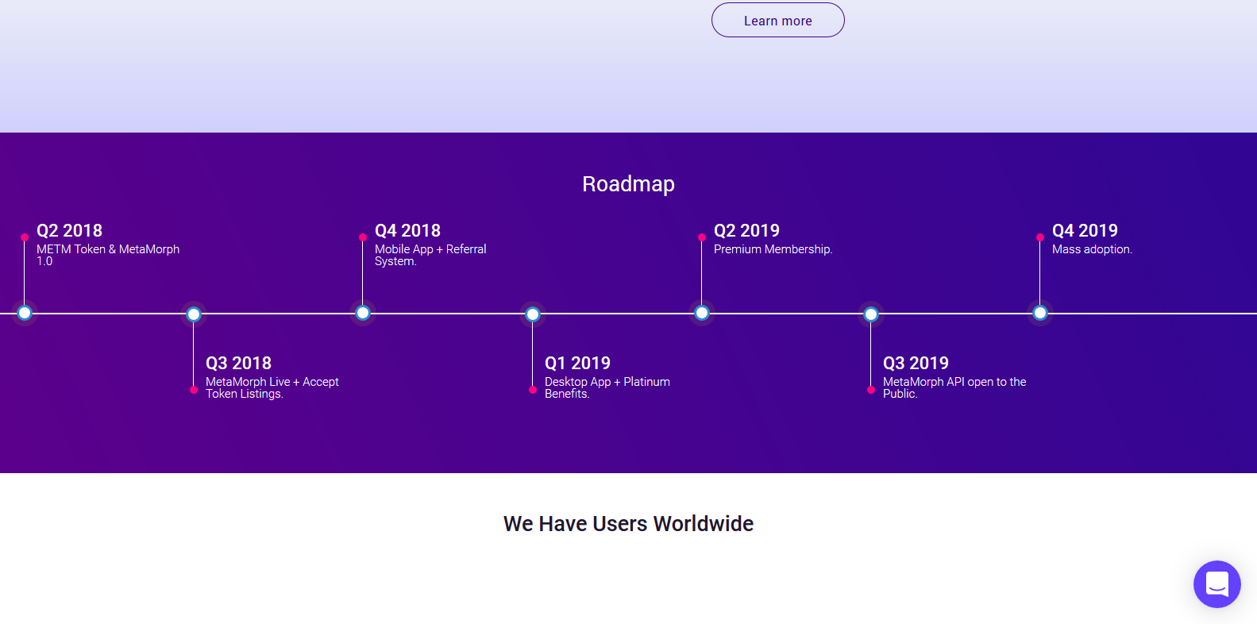Click the Q4 2019 heading text
Image resolution: width=1257 pixels, height=624 pixels.
click(1085, 230)
